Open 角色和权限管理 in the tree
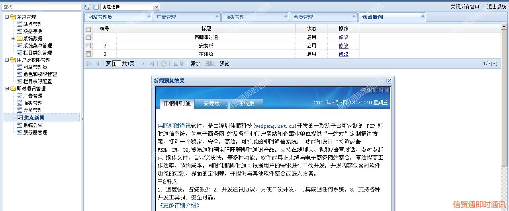This screenshot has width=509, height=211. click(x=40, y=74)
